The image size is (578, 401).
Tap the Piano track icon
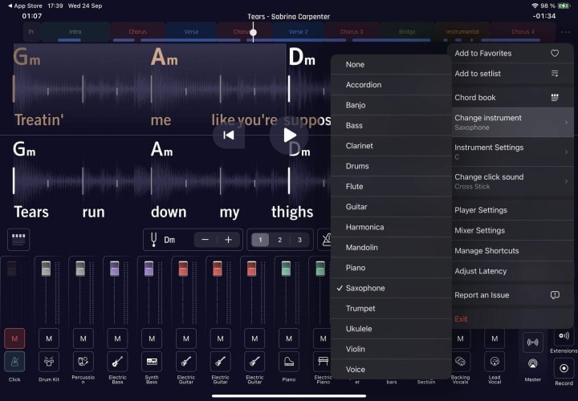pos(289,362)
